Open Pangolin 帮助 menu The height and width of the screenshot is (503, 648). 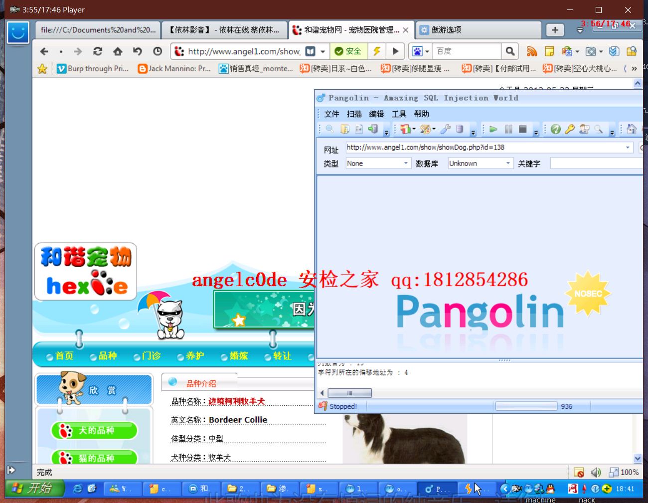[421, 114]
